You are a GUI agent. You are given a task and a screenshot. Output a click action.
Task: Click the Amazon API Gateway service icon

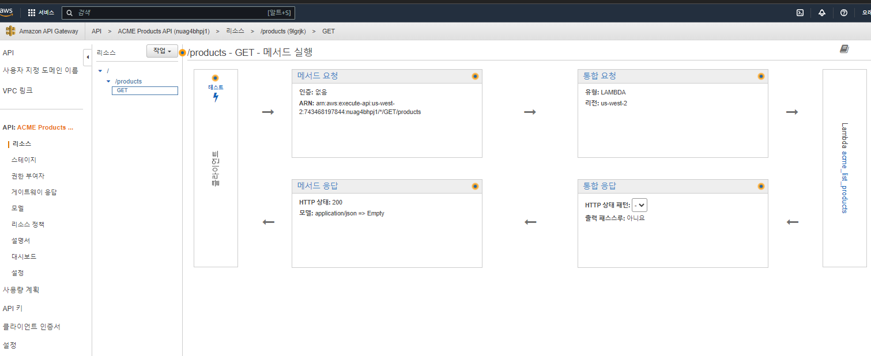coord(10,31)
